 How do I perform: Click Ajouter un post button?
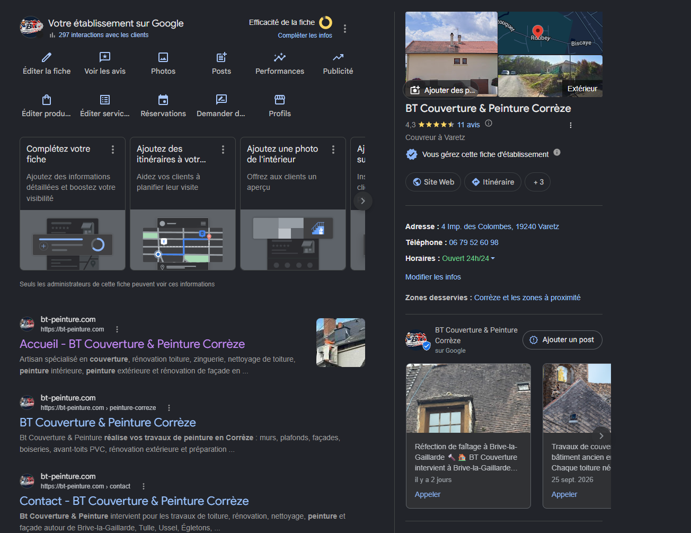click(562, 340)
